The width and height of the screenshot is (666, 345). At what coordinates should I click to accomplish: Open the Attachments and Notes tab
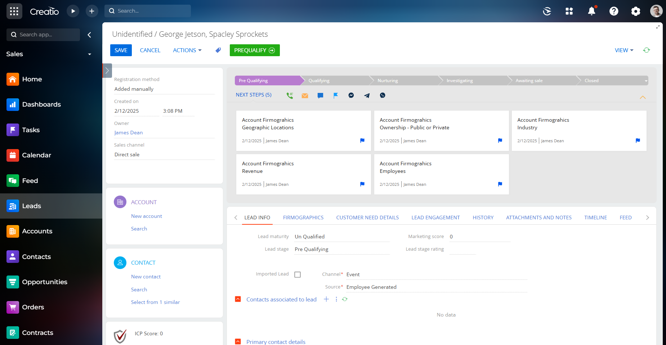point(539,218)
